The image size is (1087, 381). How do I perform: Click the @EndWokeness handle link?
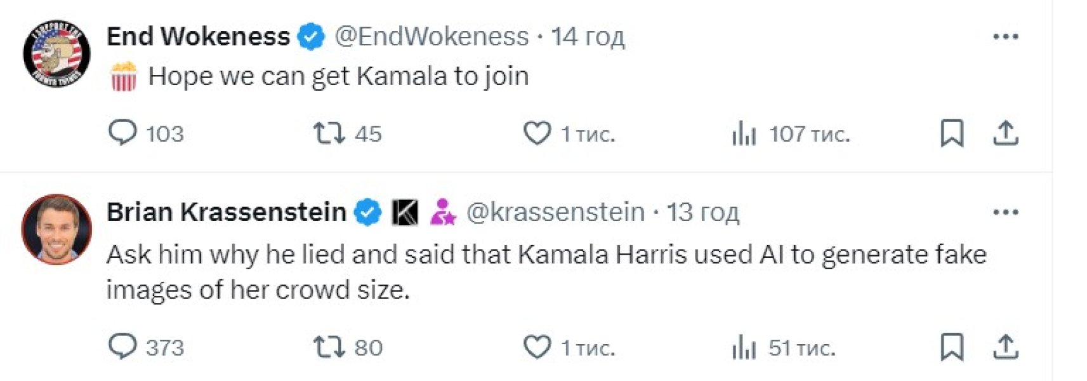432,37
